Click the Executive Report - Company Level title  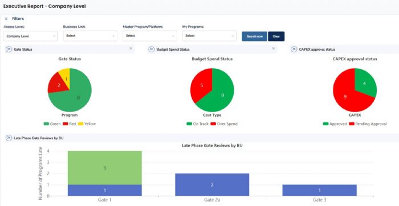44,6
